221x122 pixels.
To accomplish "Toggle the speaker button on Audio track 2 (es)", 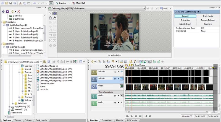I will point(122,103).
